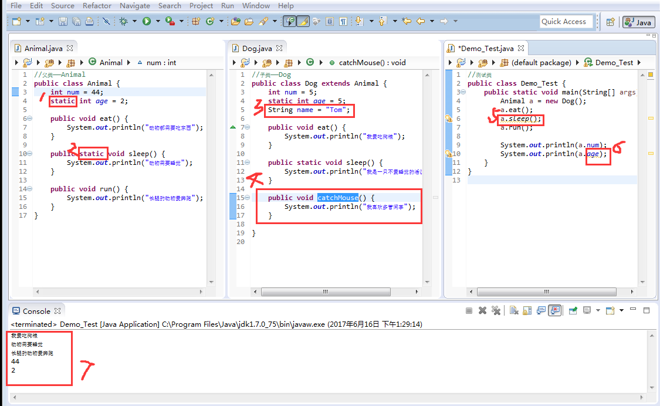Viewport: 660px width, 406px height.
Task: Select the catchMouse() breadcrumb in Dog.java
Action: 367,62
